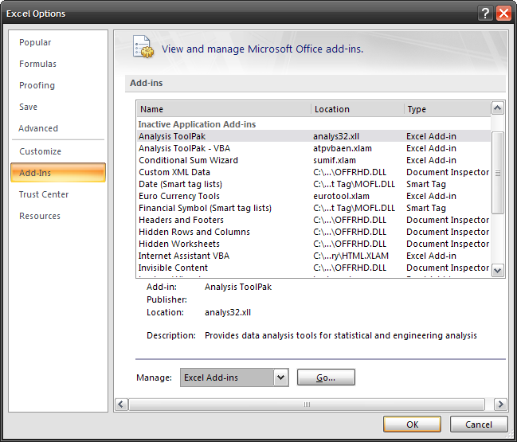Click the atpvbaen.xlam location cell
Screen dimensions: 517x442
coord(343,148)
